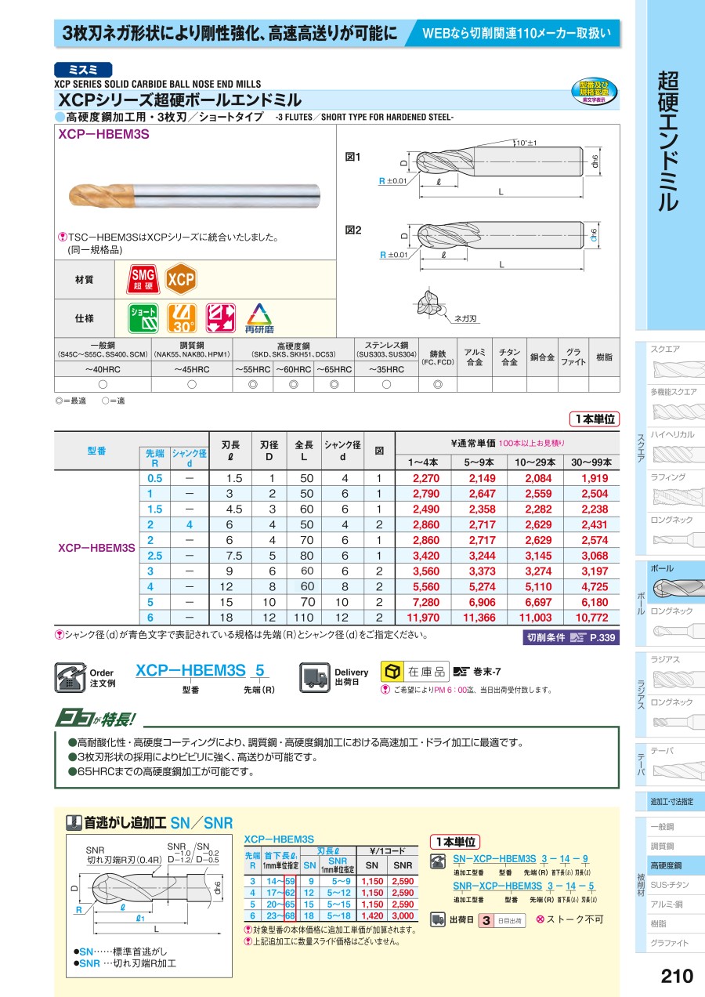Click the 在庫品 stock box icon

pos(392,672)
